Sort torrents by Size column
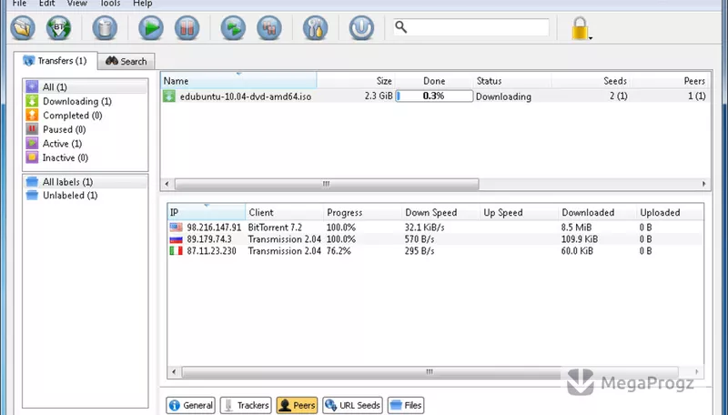The image size is (728, 415). coord(356,81)
